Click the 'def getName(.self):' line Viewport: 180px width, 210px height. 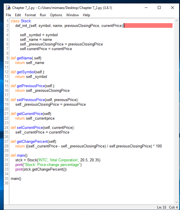[26, 58]
